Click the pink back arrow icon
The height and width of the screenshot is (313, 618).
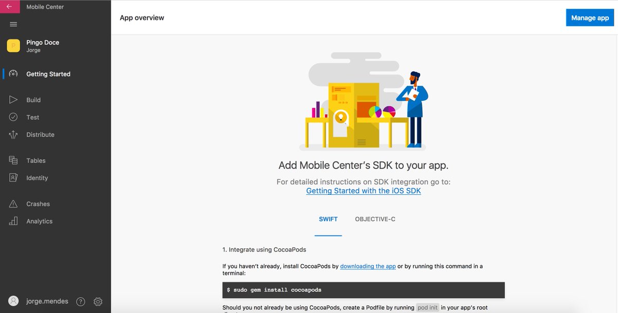coord(10,7)
